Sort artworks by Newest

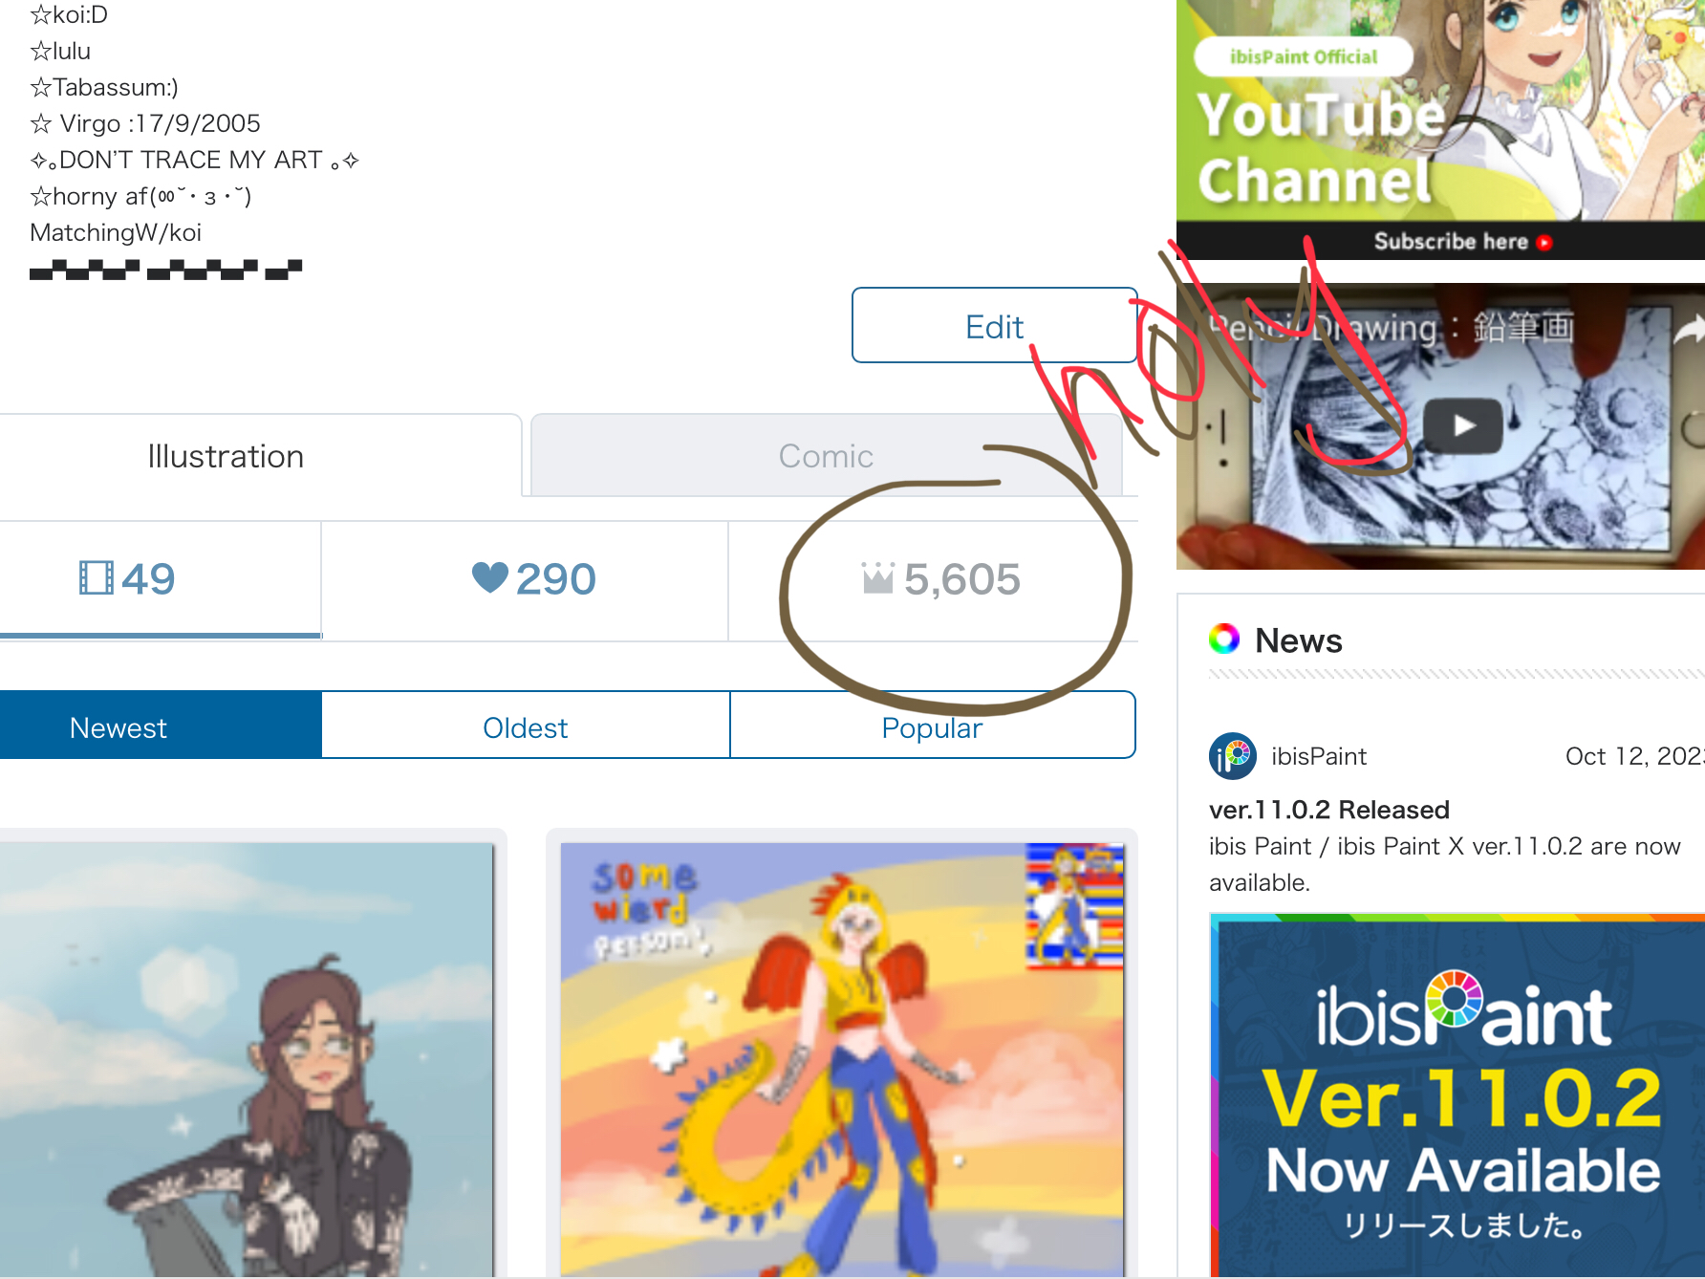coord(119,726)
